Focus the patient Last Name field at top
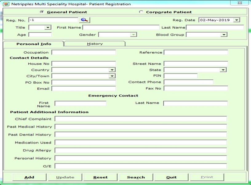Viewport: 251px width, 185px height. [215, 27]
